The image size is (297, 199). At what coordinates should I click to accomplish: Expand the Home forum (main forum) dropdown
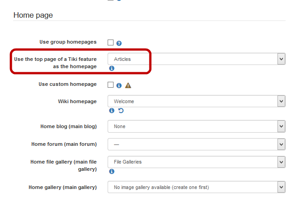tap(196, 144)
